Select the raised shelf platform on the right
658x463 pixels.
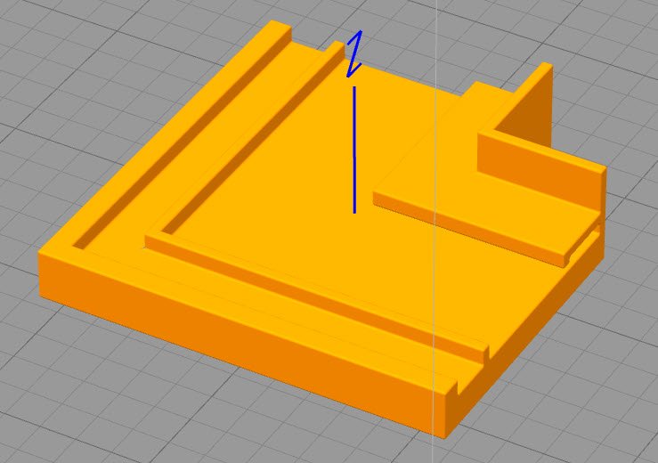coord(481,214)
